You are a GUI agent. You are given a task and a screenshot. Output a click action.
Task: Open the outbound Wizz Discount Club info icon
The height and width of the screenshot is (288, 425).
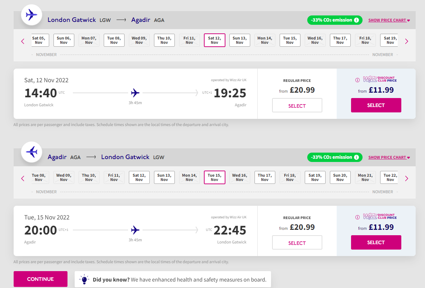point(358,80)
